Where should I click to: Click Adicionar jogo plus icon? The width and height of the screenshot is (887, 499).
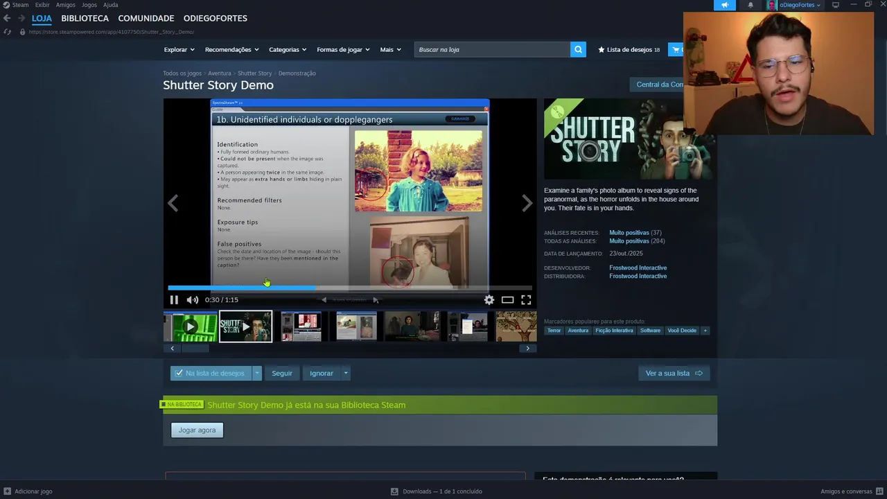(7, 491)
